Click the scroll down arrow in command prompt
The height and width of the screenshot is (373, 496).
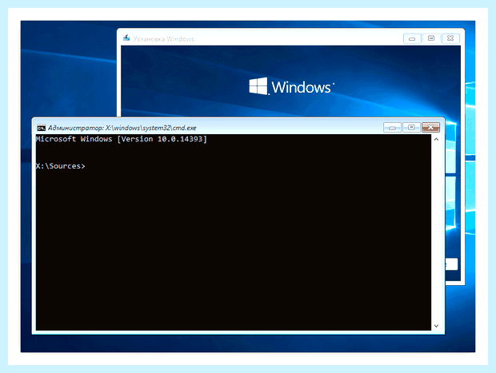(x=436, y=326)
